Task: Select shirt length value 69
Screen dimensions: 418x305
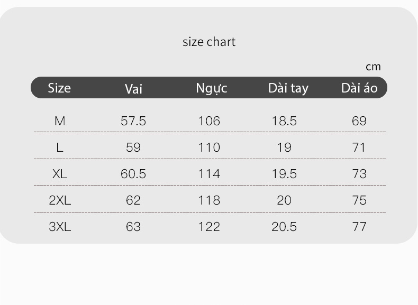Action: 359,121
